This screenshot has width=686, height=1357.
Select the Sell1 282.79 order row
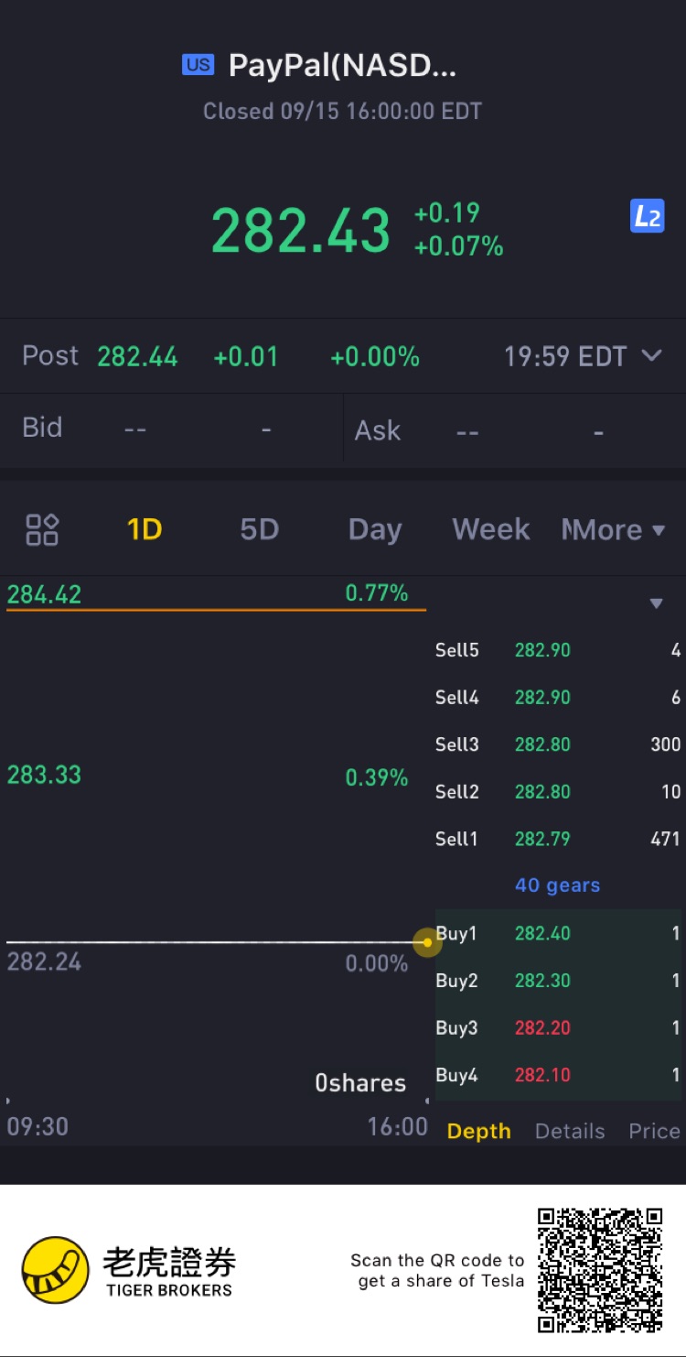point(557,839)
